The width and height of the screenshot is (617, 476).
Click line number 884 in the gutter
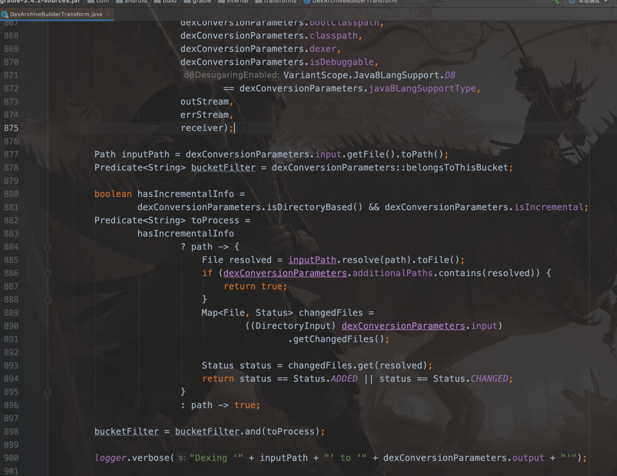point(11,247)
